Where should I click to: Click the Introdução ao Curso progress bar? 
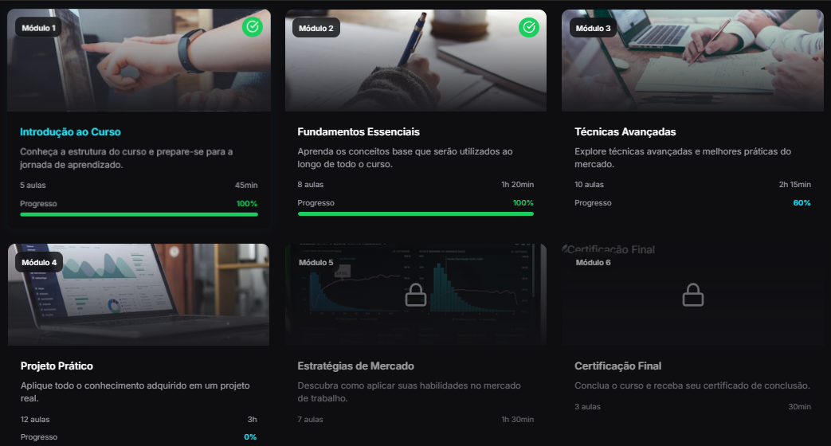(139, 214)
